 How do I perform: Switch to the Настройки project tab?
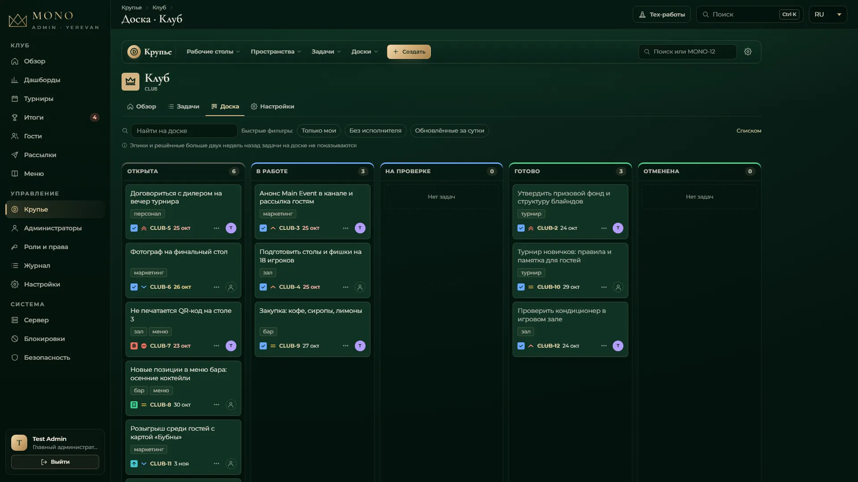273,107
